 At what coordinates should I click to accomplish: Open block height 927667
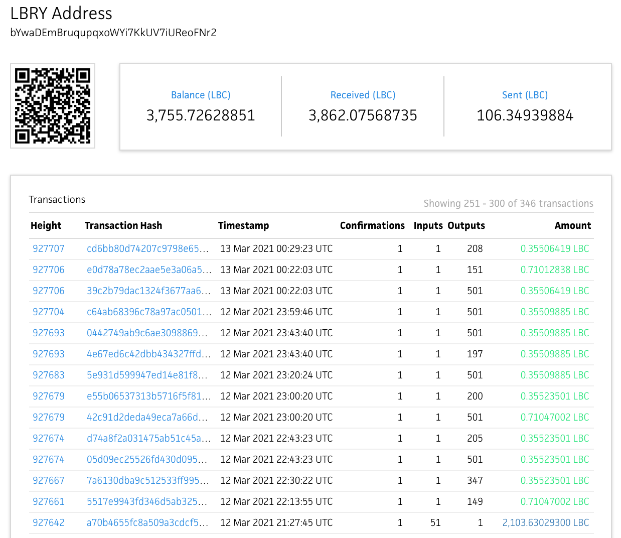point(49,480)
